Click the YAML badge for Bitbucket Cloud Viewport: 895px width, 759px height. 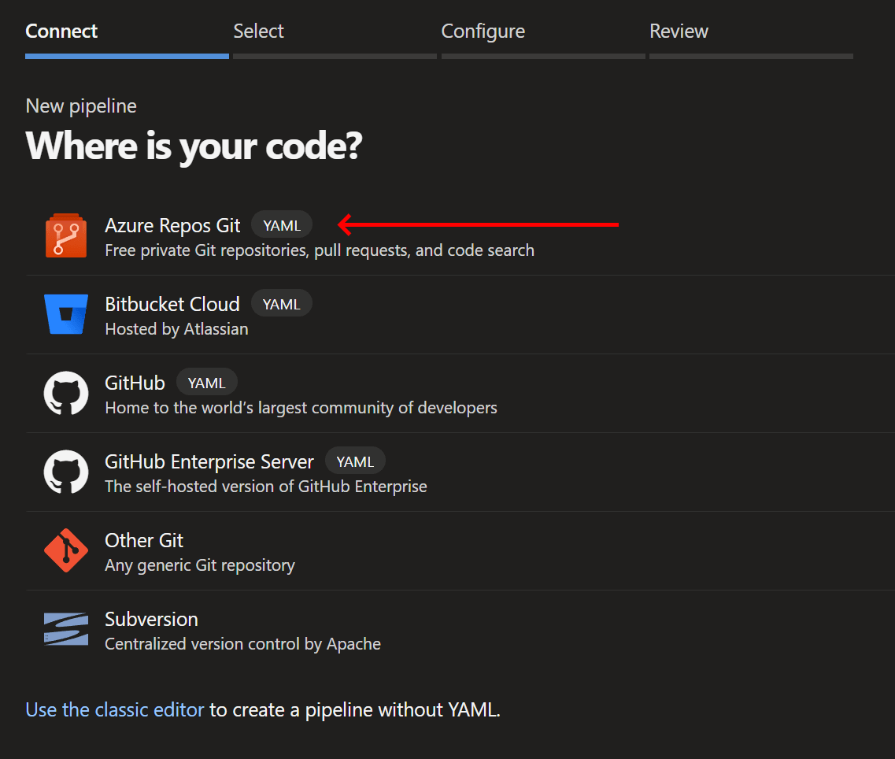tap(281, 303)
